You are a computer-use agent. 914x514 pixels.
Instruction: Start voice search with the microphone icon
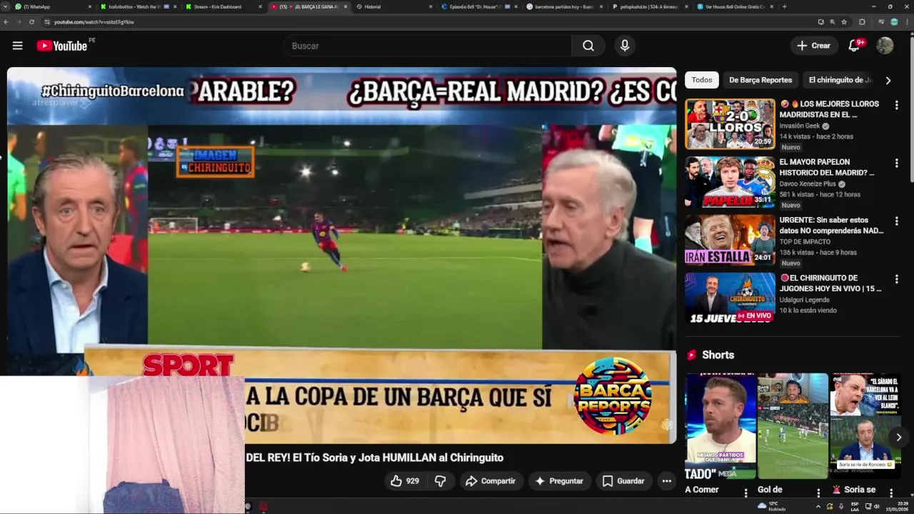coord(625,46)
